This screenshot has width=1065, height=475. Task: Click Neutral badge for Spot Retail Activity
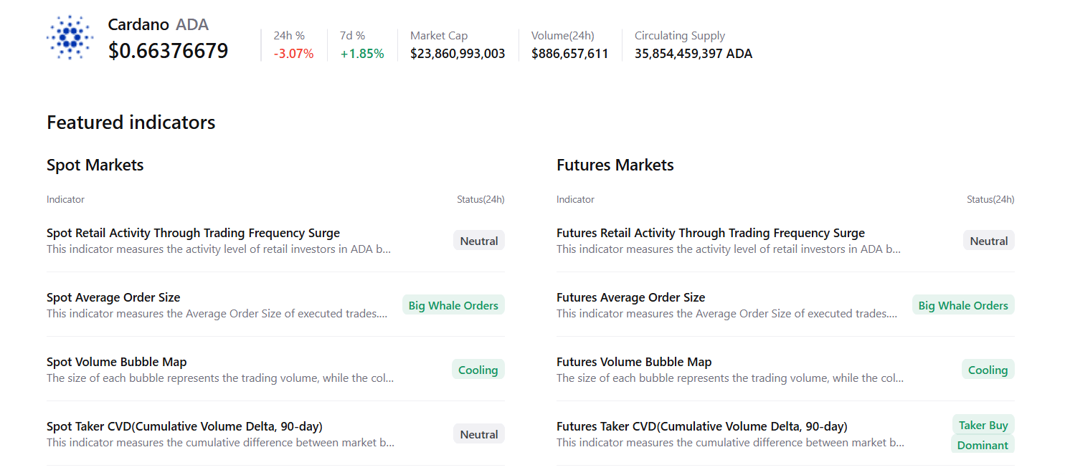pos(478,241)
